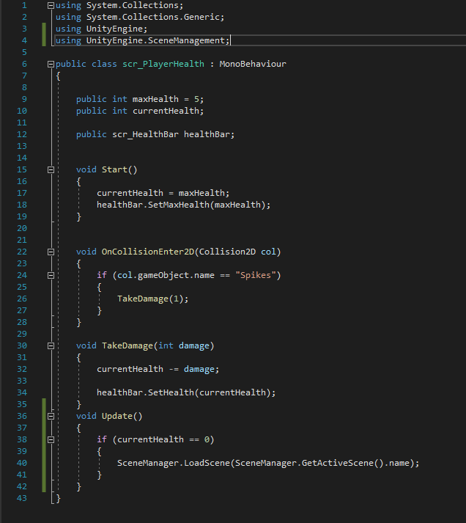
Task: Click 'SceneManager.LoadScene' call on line 40
Action: 174,464
